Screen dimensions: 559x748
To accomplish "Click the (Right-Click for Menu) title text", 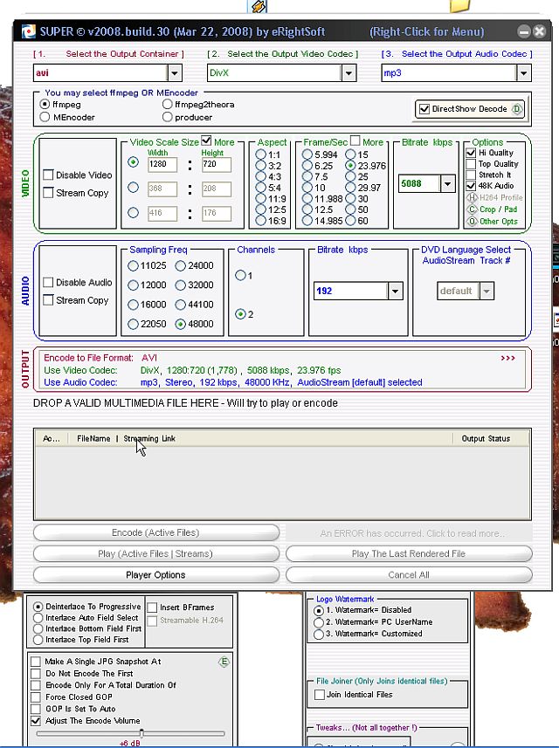I will pyautogui.click(x=427, y=32).
